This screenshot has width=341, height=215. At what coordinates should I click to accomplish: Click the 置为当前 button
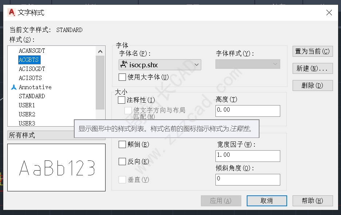313,51
